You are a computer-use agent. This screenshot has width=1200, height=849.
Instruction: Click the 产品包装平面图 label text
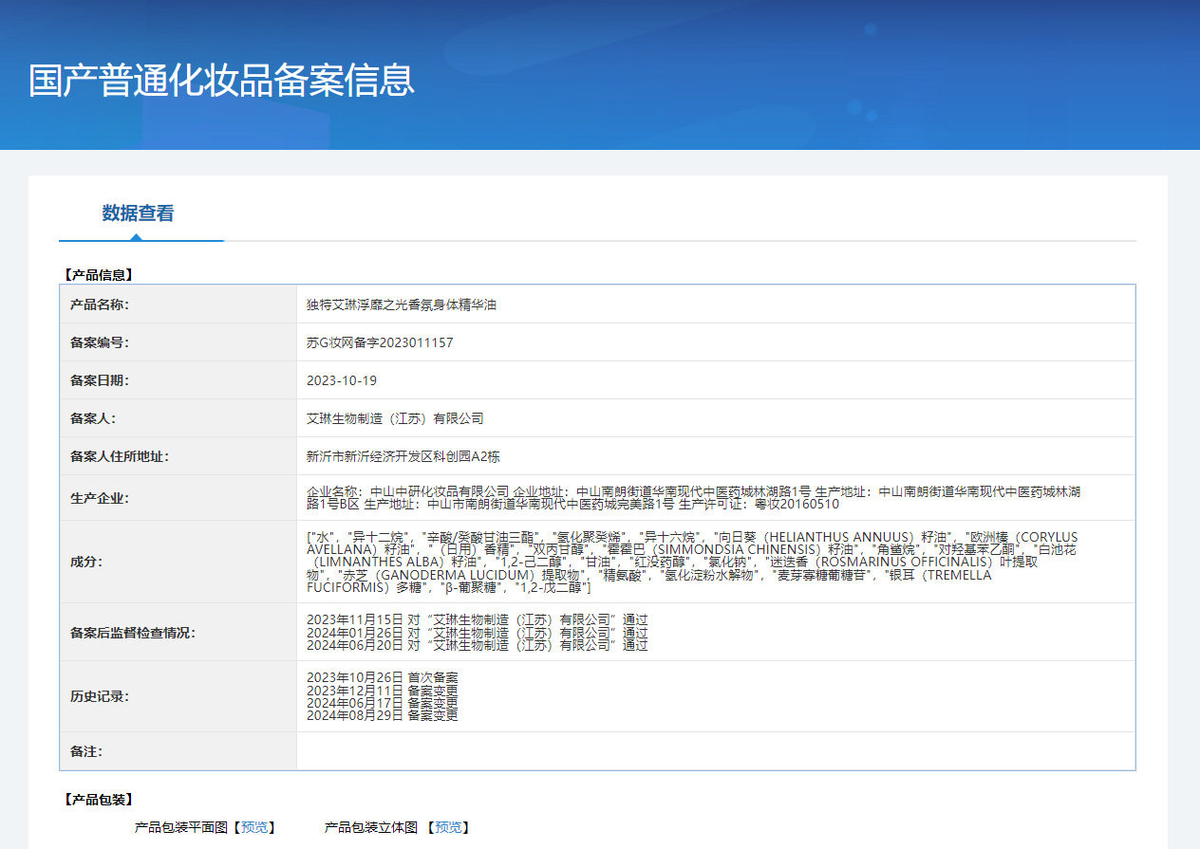[181, 827]
